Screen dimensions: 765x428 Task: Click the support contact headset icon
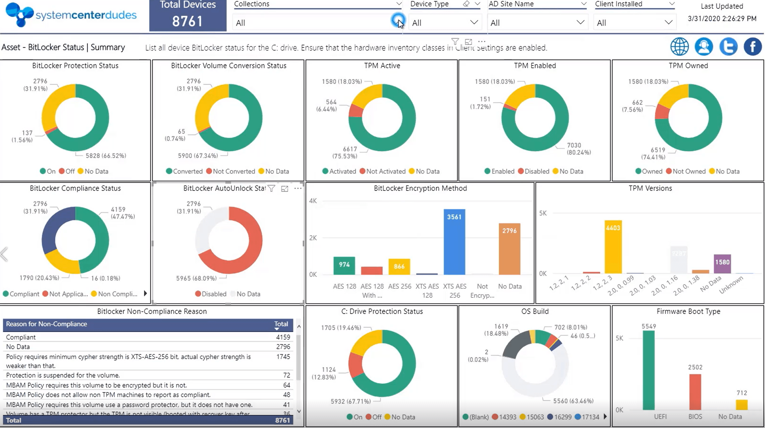pos(704,46)
